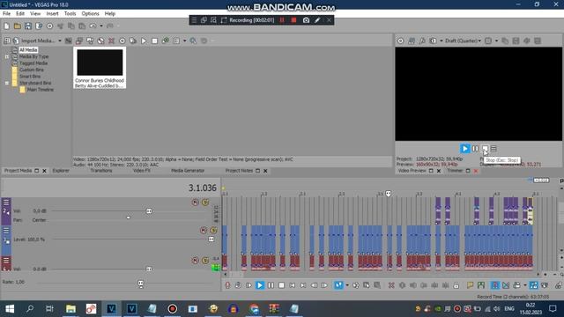Mute the bottom red audio track
The image size is (564, 317).
click(195, 261)
